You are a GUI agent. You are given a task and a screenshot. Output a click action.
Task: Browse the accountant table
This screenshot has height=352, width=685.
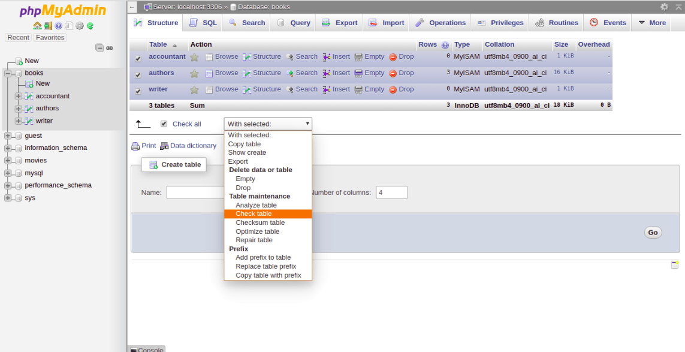click(x=222, y=56)
